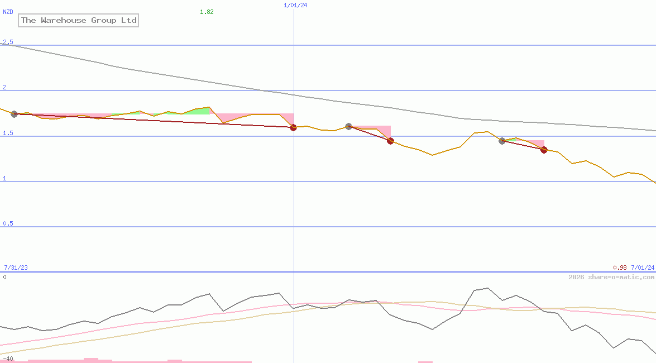Viewport: 656px width, 363px height.
Task: Open the share-o-matic.com watermark link
Action: [611, 277]
